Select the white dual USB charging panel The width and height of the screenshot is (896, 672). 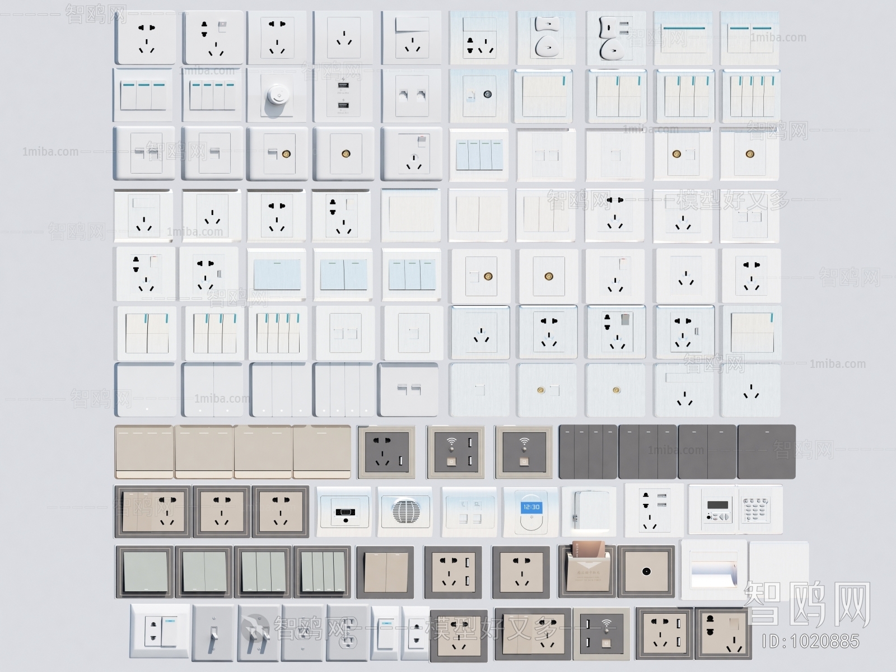[x=343, y=95]
